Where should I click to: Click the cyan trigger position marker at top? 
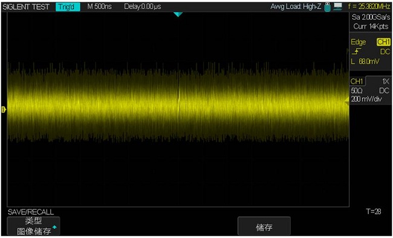point(178,14)
